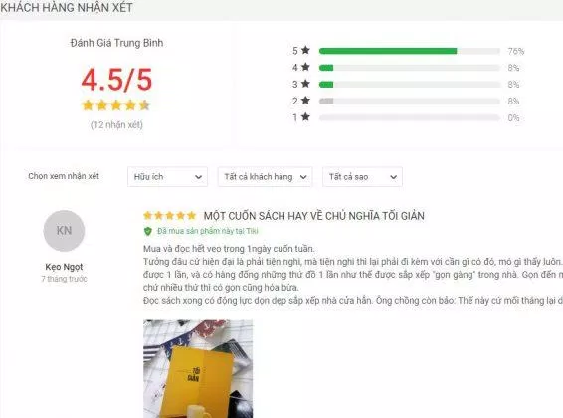Click the 5 star rating row icon
This screenshot has width=563, height=418.
305,50
